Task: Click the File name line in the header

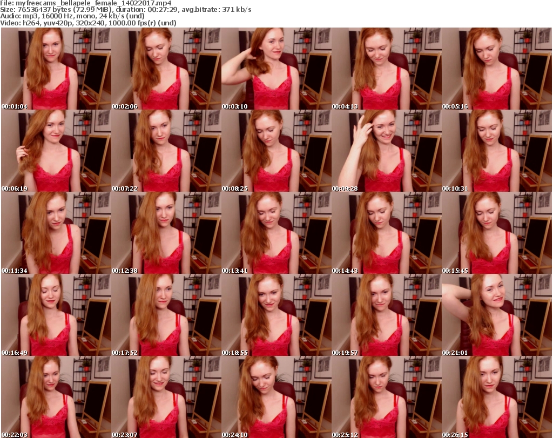Action: tap(86, 3)
